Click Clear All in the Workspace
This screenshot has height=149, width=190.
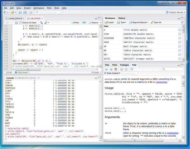pyautogui.click(x=156, y=22)
